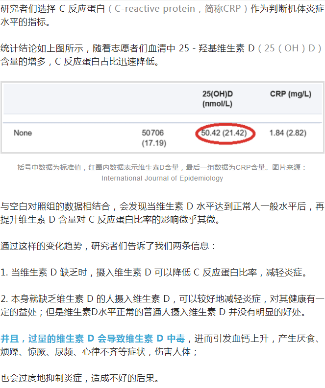This screenshot has width=325, height=388.
Task: Click numbered point 2 beginning 本身就缺乏维生素 D
Action: (162, 305)
